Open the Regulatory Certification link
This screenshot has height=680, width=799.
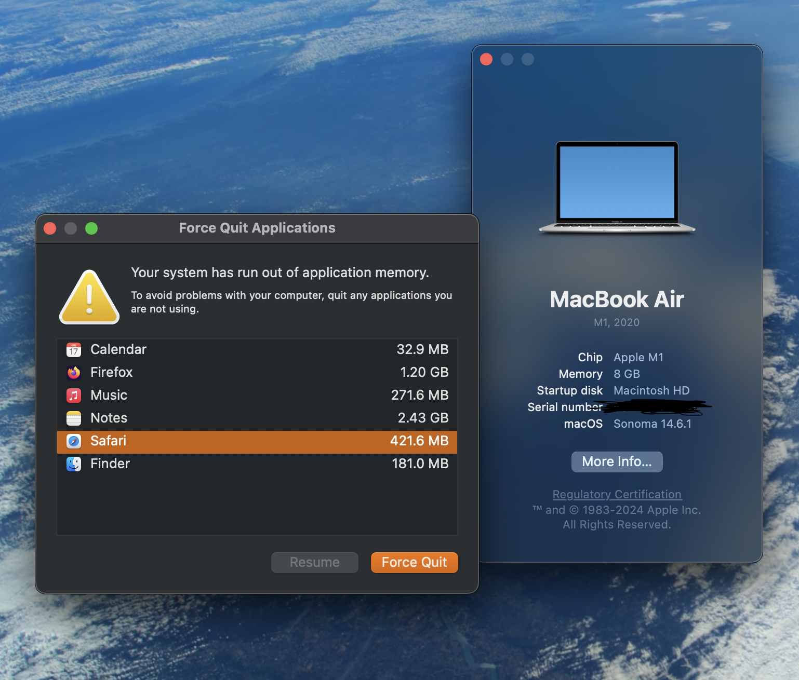point(617,495)
